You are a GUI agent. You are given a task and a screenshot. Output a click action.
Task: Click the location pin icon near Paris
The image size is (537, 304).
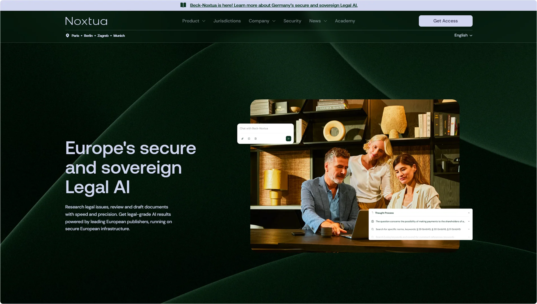67,35
